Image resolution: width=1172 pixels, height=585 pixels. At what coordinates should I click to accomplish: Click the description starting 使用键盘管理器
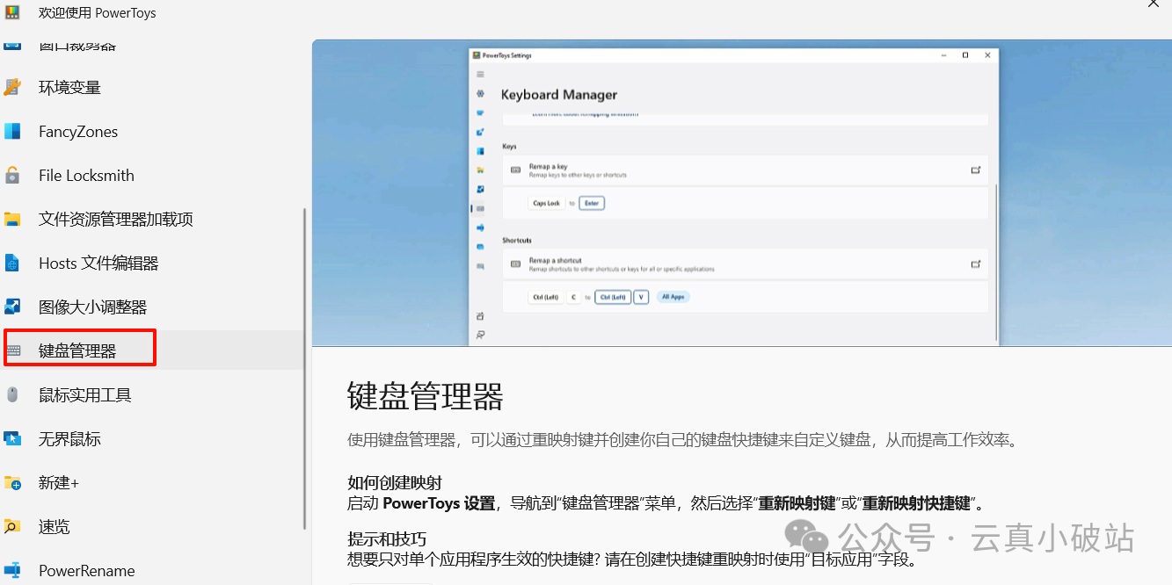point(682,440)
